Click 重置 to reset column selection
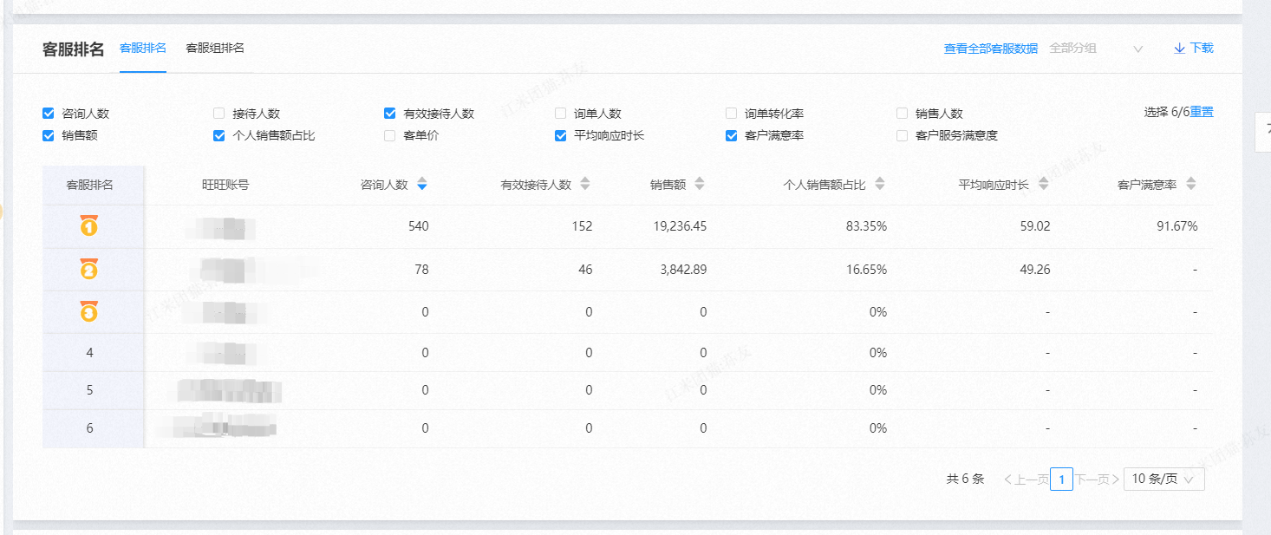 [x=1202, y=112]
